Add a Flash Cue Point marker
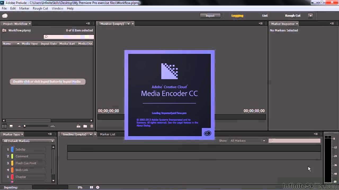The image size is (339, 190). [x=30, y=163]
